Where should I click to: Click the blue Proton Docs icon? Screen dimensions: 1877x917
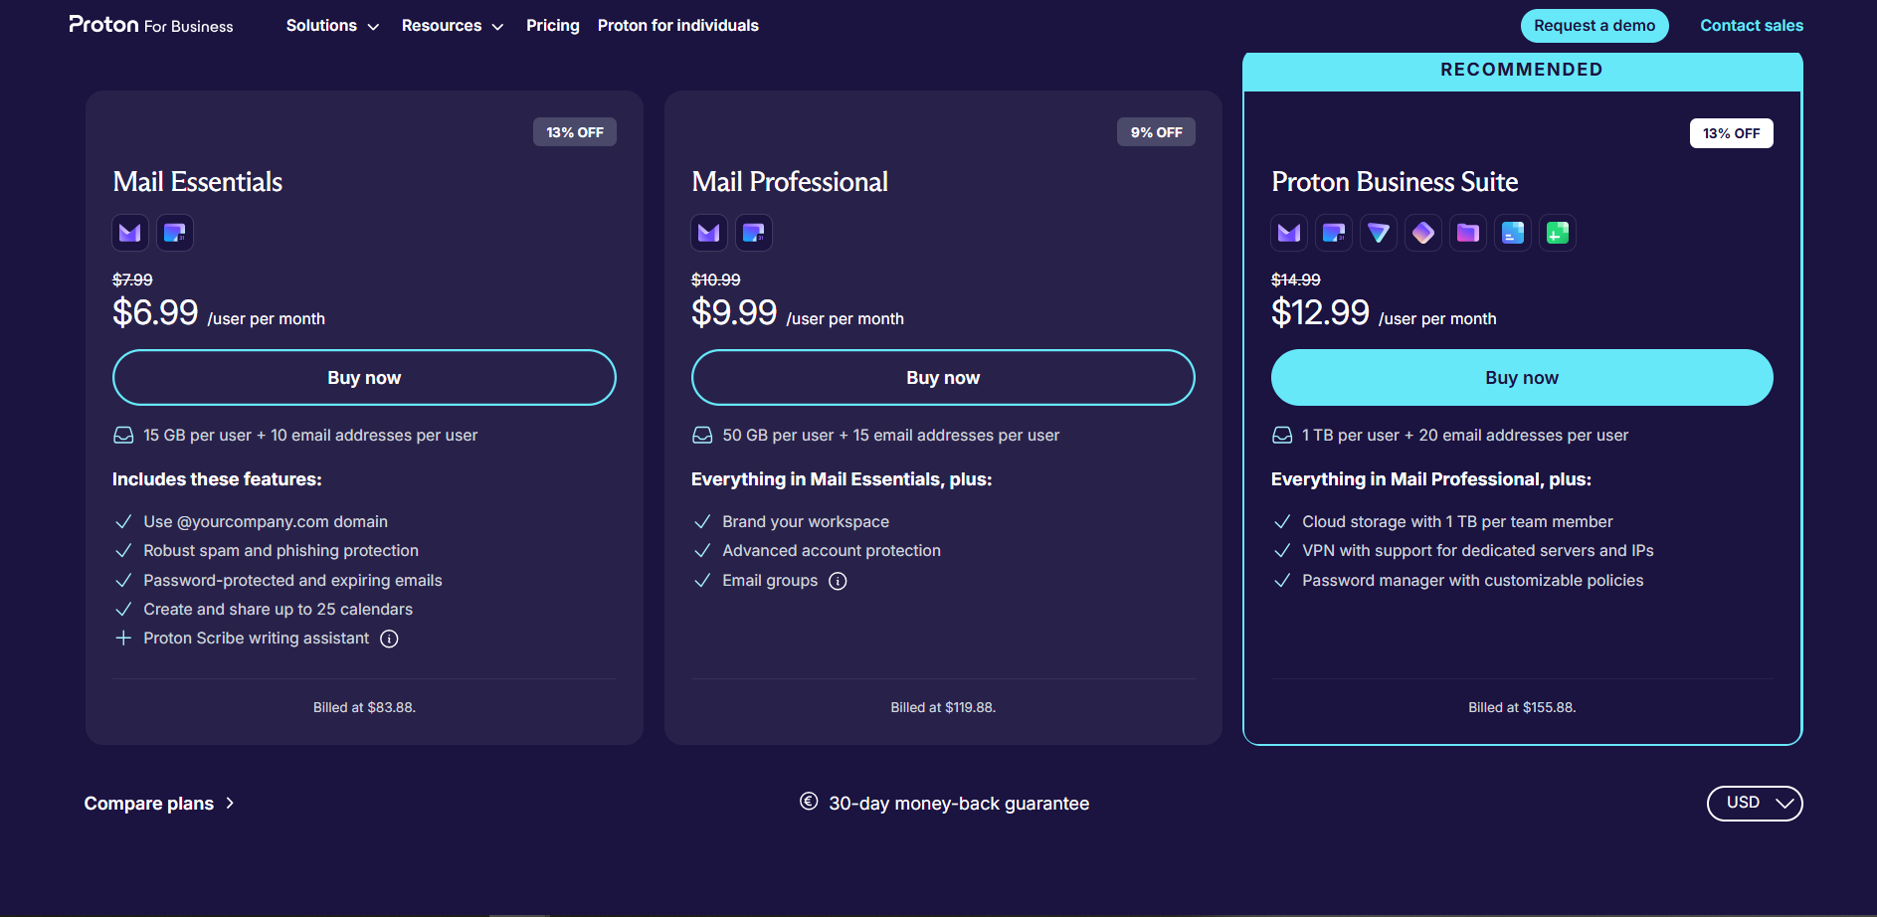coord(1513,233)
